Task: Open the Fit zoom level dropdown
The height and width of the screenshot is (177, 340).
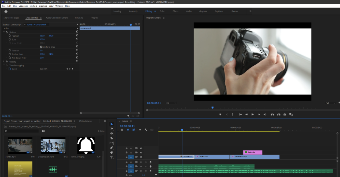Action: point(171,103)
